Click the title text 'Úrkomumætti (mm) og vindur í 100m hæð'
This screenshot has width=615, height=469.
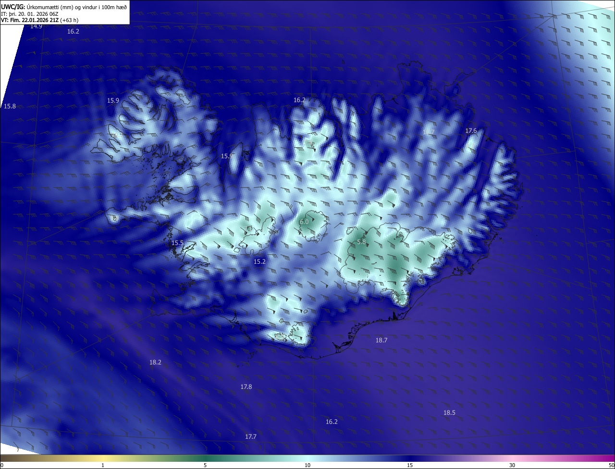pos(77,7)
